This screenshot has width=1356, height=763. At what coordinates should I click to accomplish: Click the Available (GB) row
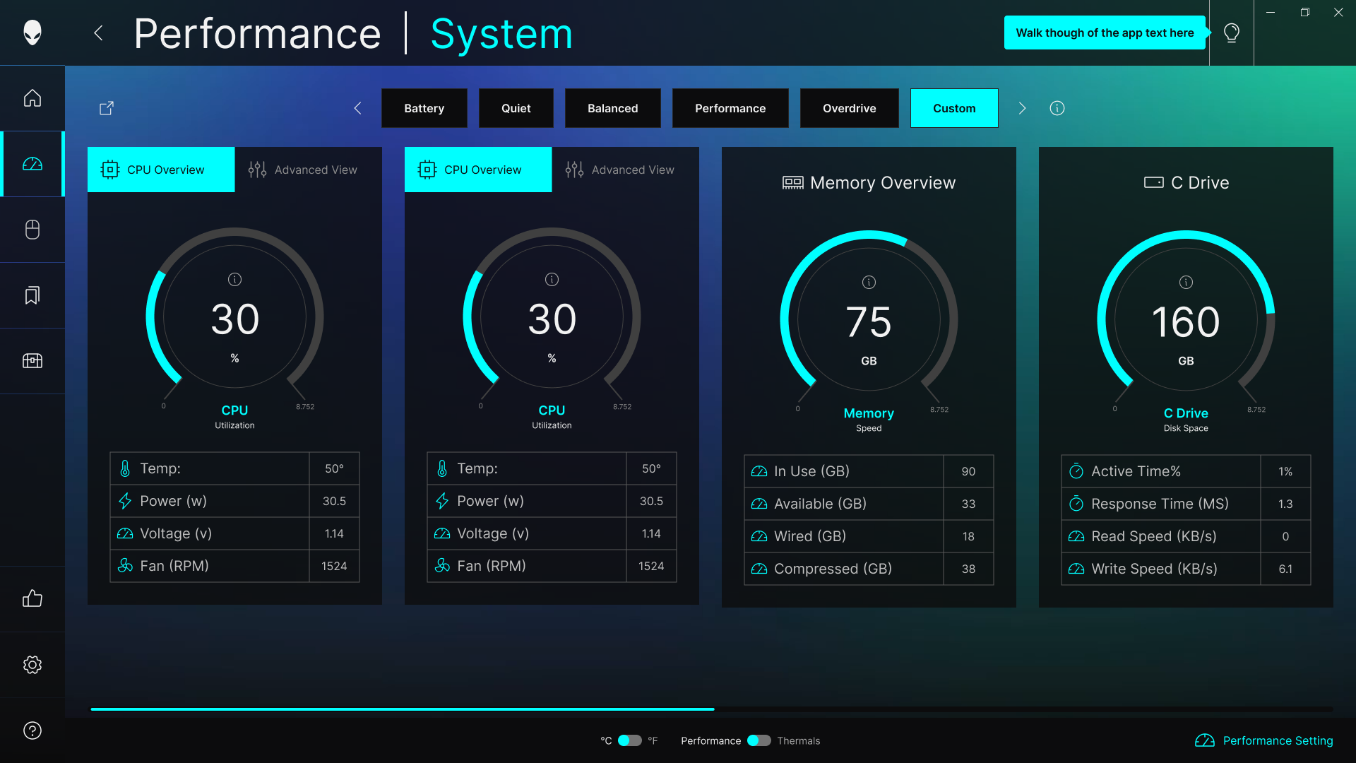pyautogui.click(x=869, y=504)
